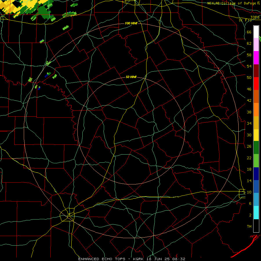Click the KFT units label under TOPS

[245, 20]
